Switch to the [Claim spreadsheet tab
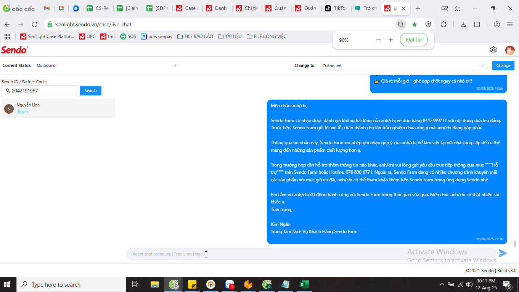This screenshot has height=292, width=519. (x=129, y=8)
